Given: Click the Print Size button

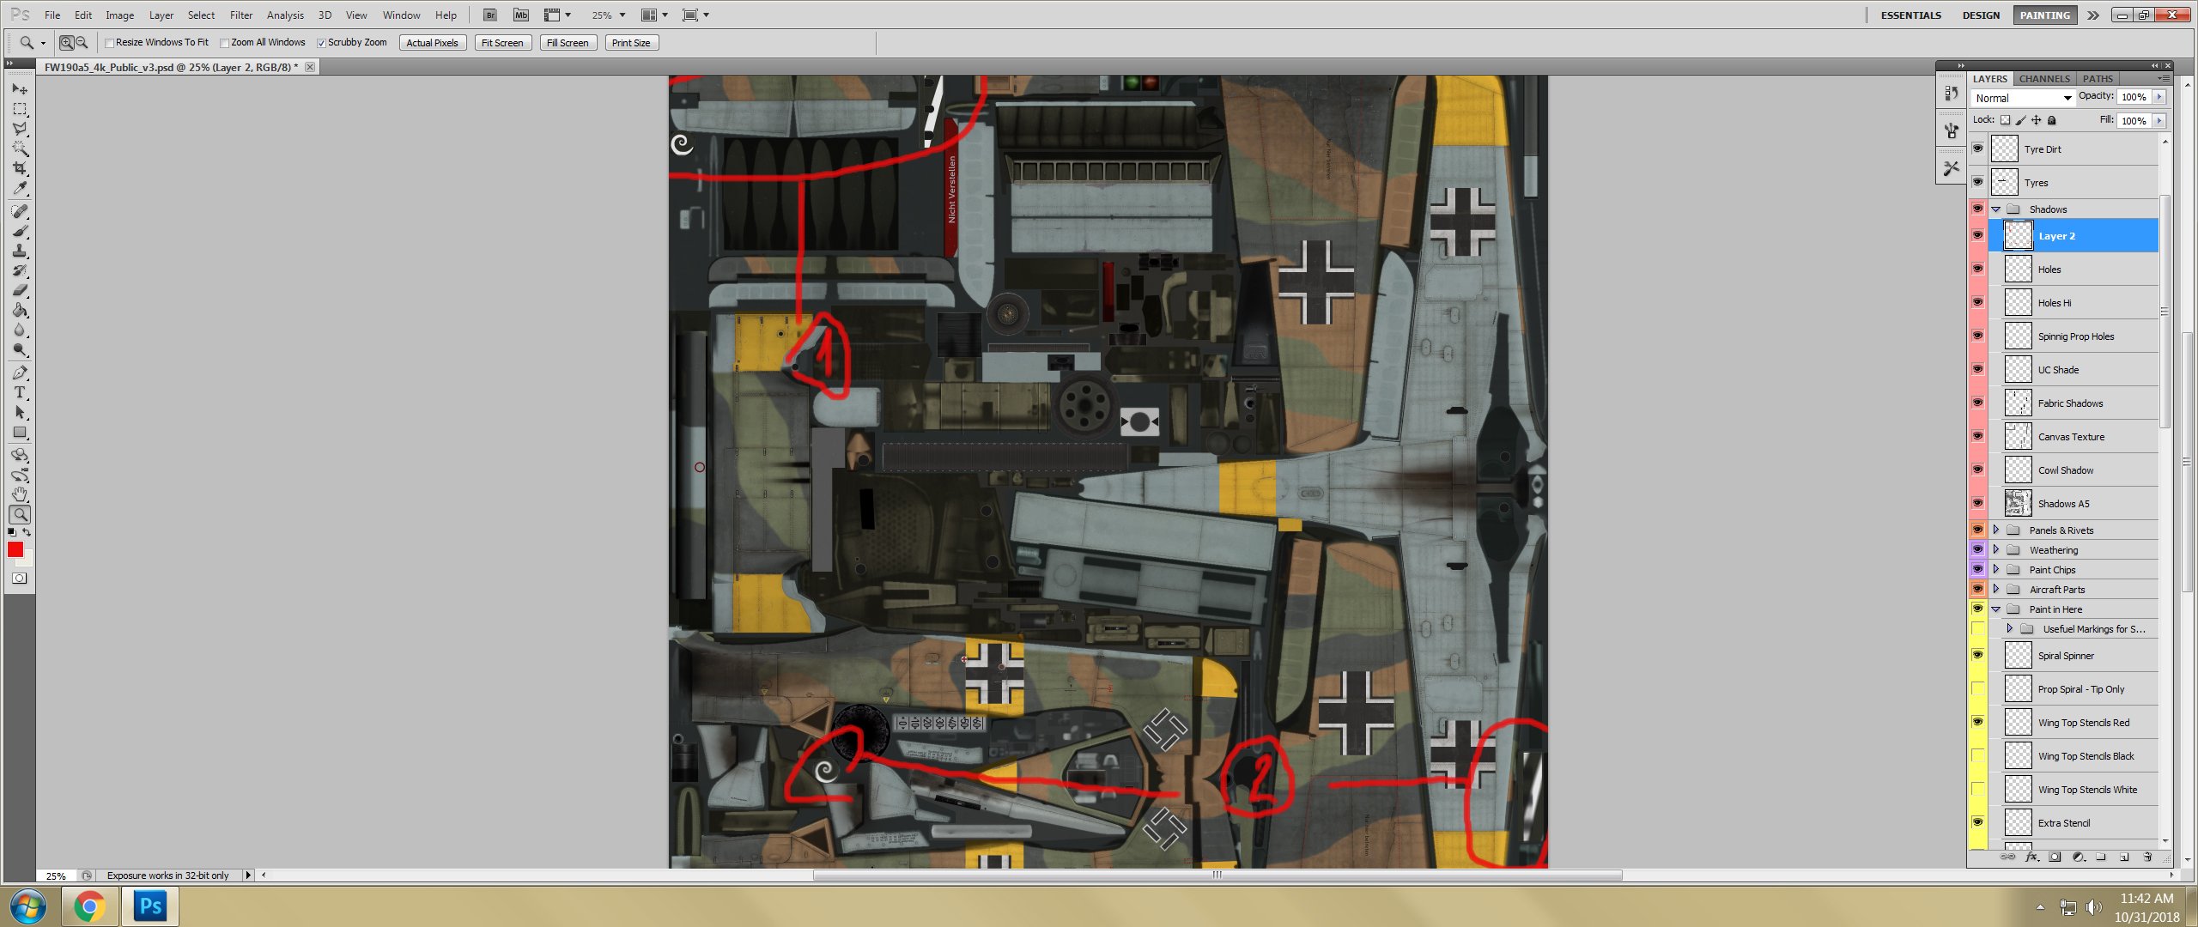Looking at the screenshot, I should click(x=631, y=43).
